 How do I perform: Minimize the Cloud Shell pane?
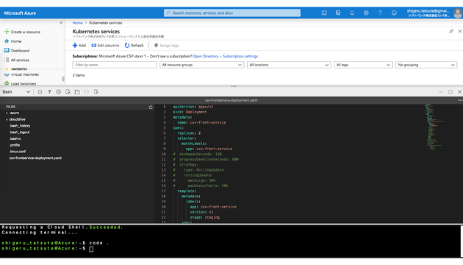(441, 92)
